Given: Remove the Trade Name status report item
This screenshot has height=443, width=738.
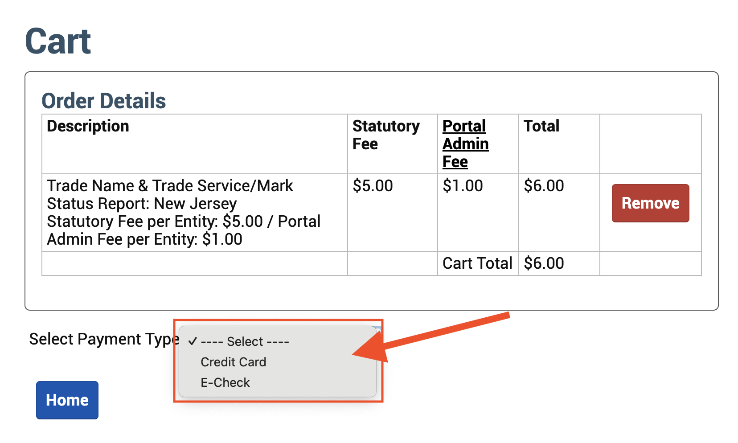Looking at the screenshot, I should pyautogui.click(x=650, y=203).
